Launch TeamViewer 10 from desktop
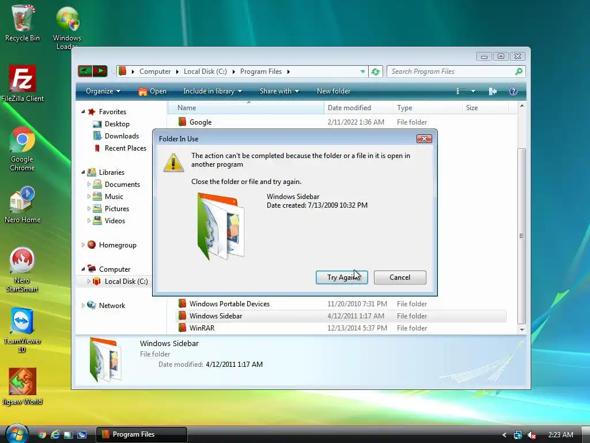The width and height of the screenshot is (590, 443). 22,331
